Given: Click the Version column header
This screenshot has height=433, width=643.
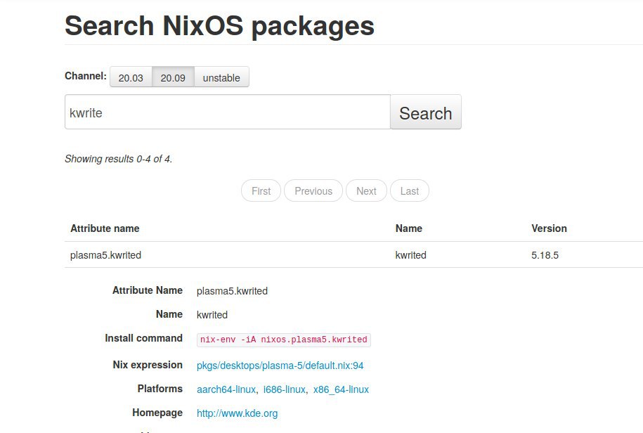Looking at the screenshot, I should pyautogui.click(x=549, y=228).
